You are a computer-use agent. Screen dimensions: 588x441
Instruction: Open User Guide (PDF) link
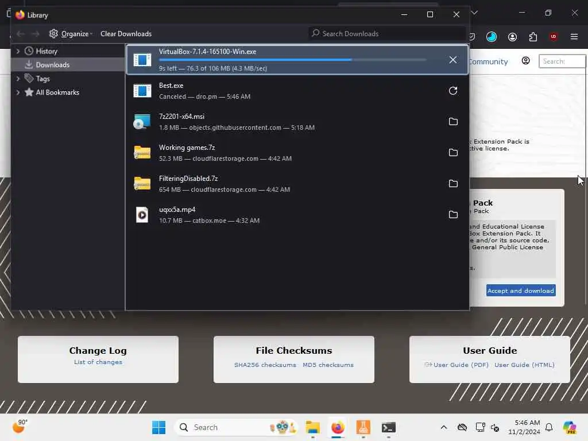click(461, 365)
